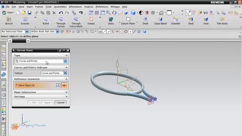Click the Fit view icon
This screenshot has width=242, height=136.
coord(91,13)
